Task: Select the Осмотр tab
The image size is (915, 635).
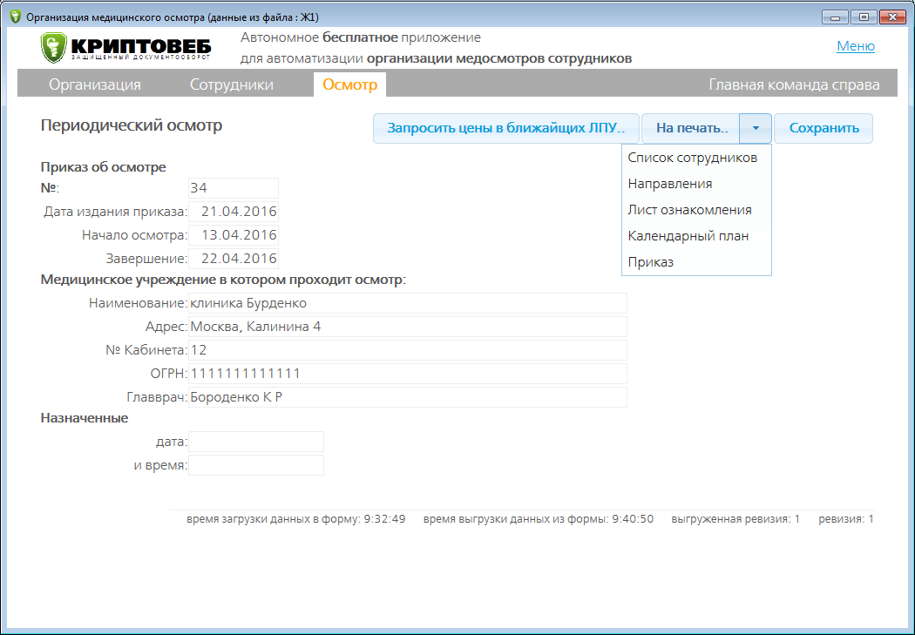Action: pyautogui.click(x=349, y=84)
